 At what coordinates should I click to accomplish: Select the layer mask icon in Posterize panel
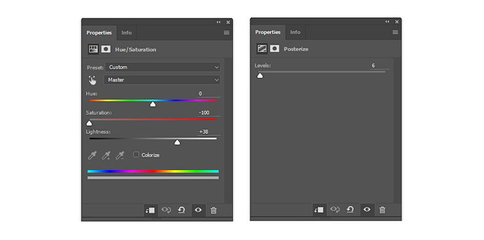(274, 49)
